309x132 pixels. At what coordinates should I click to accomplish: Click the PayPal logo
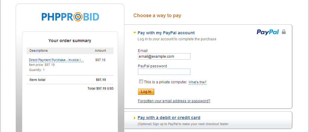click(x=268, y=32)
